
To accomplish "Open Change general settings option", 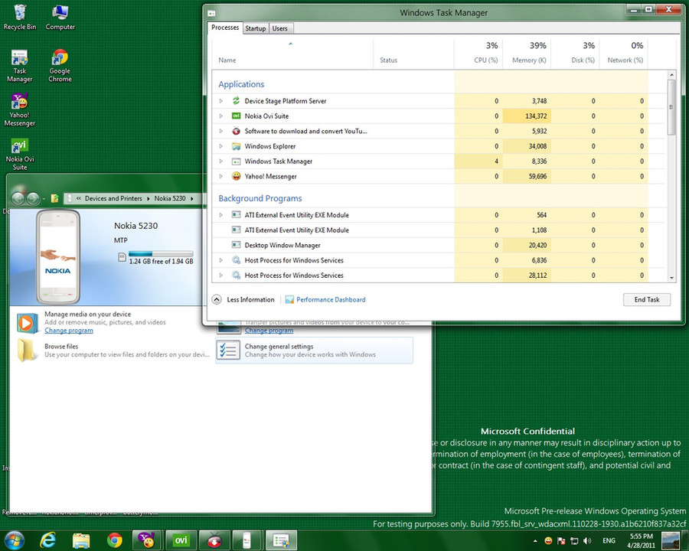I will (x=314, y=350).
